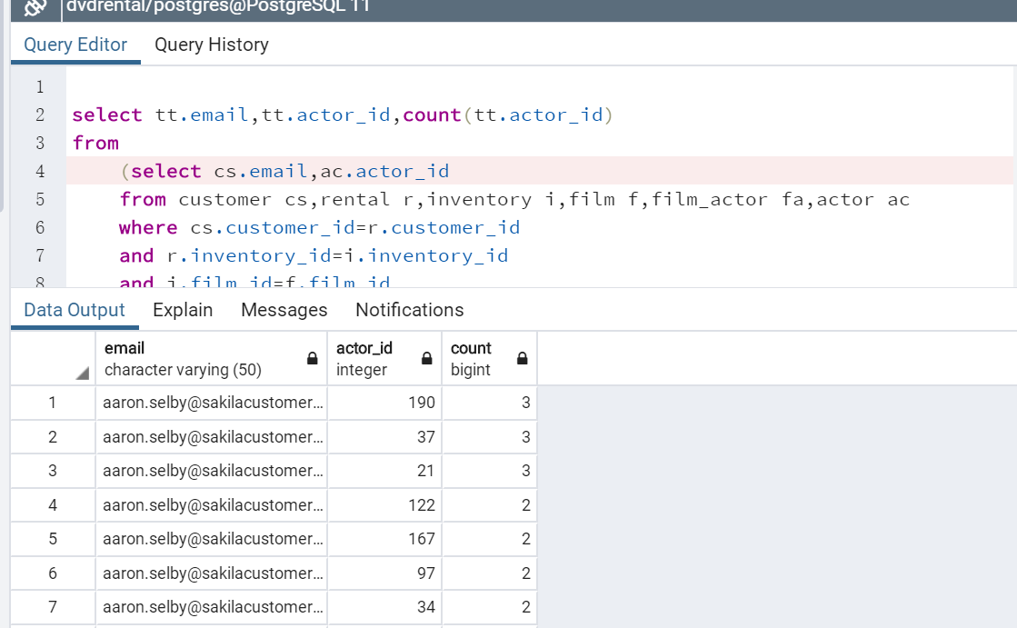Click the actor_id column header
This screenshot has height=628, width=1017.
[x=384, y=358]
